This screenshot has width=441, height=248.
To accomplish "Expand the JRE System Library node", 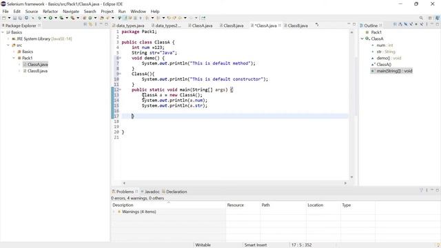I will [8, 39].
